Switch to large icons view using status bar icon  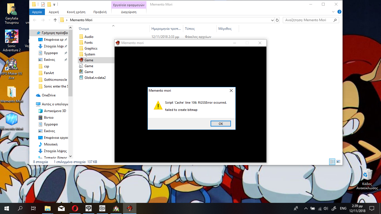[x=338, y=162]
